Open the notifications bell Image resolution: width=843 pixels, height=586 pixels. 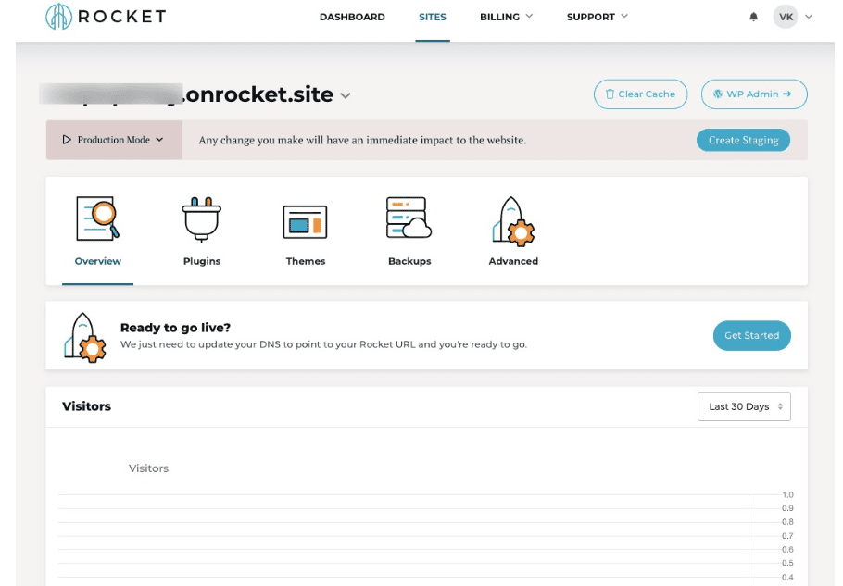pos(754,17)
